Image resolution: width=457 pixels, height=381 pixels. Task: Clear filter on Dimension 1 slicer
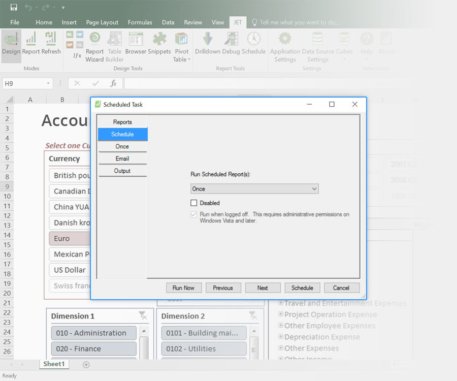pos(143,315)
